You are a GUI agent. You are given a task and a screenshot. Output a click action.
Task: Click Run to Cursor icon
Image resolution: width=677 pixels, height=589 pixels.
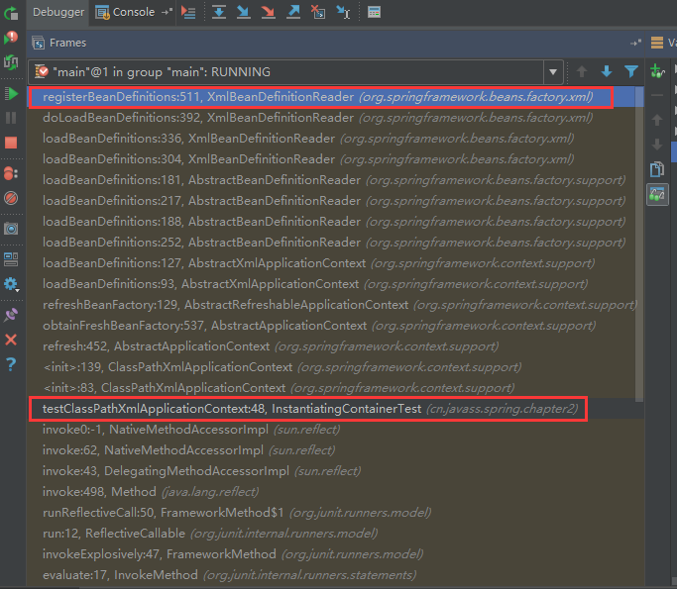click(343, 12)
